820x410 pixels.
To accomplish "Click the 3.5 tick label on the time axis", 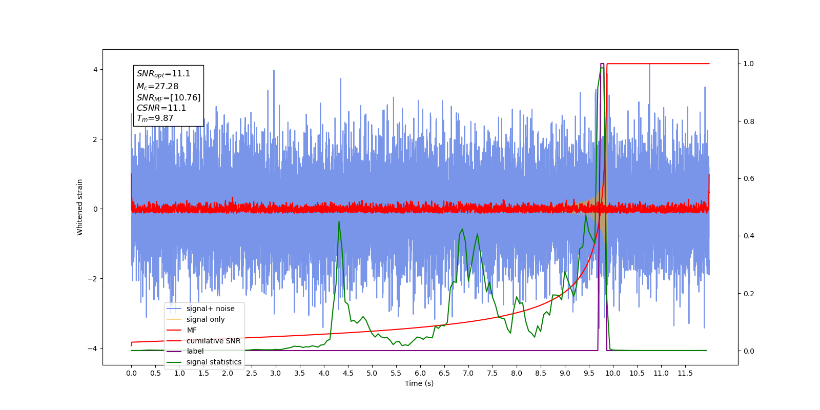I will click(300, 373).
